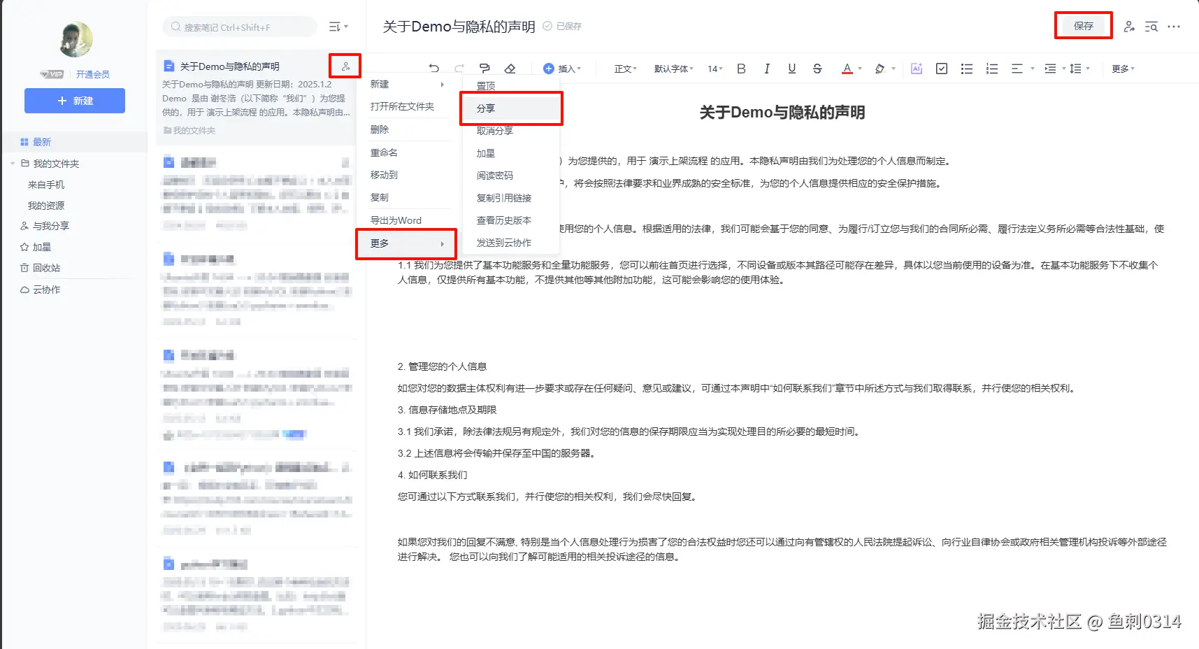Toggle italic text formatting

click(x=767, y=69)
